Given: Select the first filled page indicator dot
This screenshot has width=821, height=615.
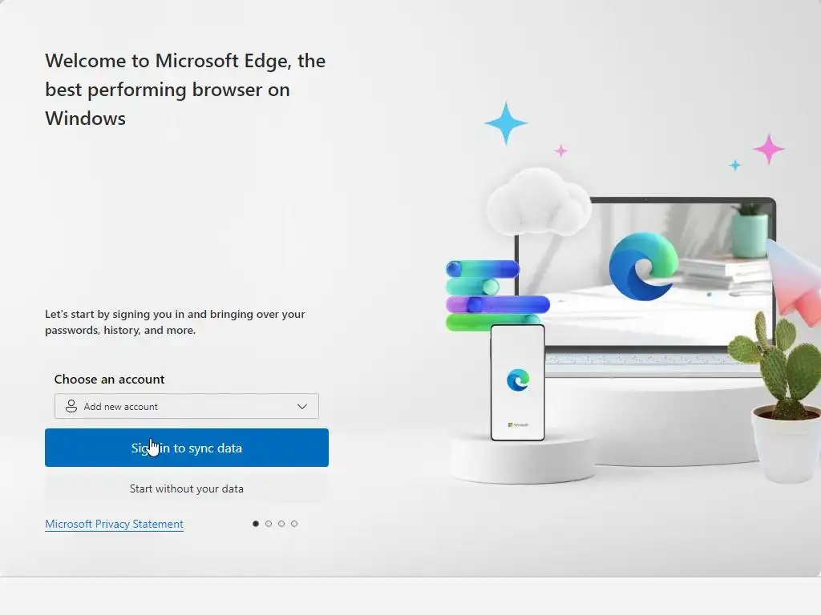Looking at the screenshot, I should pos(256,524).
